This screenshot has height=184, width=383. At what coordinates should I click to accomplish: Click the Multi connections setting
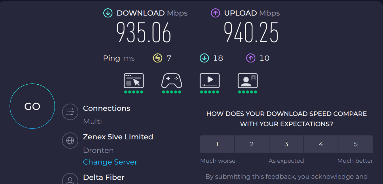tap(93, 122)
